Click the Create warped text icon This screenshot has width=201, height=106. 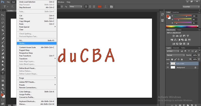coord(105,7)
